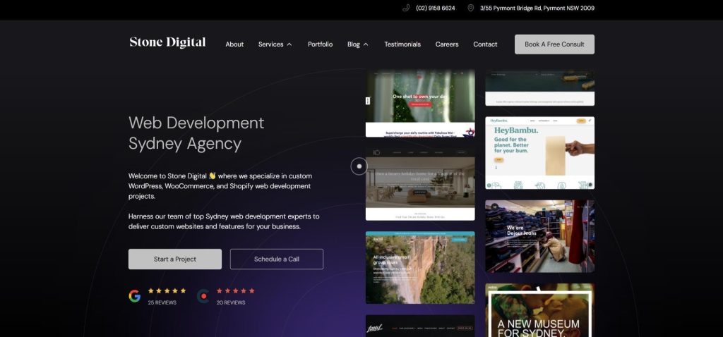Click the Clutch reviews logo icon
Screen dimensions: 723x337
pyautogui.click(x=203, y=296)
